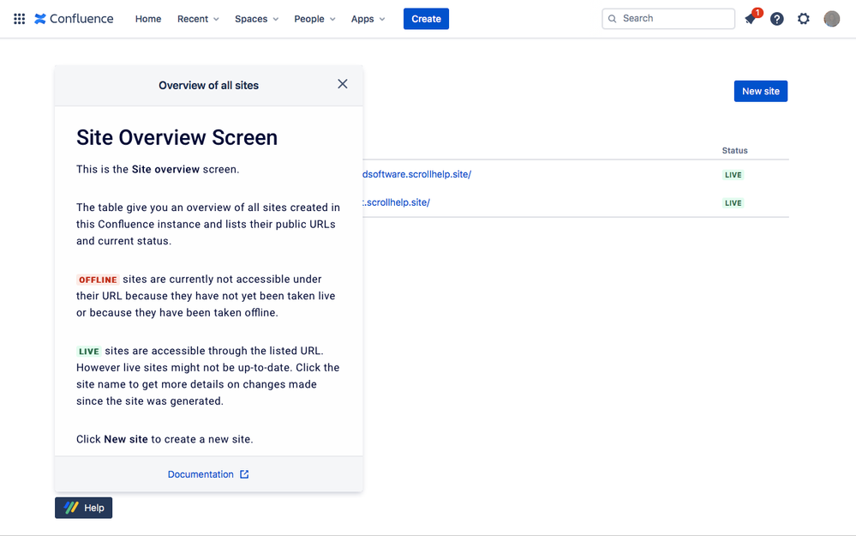Open the dsoftware.scrollhelp.site link

[416, 174]
